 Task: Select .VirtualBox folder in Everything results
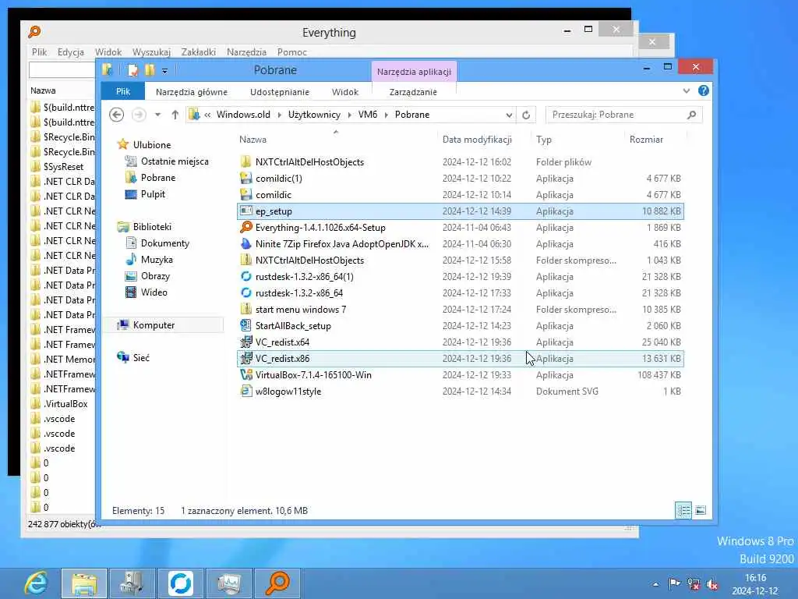(x=65, y=404)
